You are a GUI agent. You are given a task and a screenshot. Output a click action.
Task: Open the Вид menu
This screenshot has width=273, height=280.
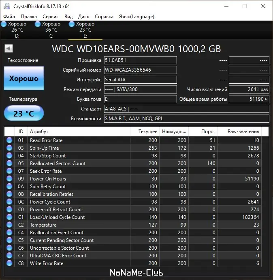(68, 17)
